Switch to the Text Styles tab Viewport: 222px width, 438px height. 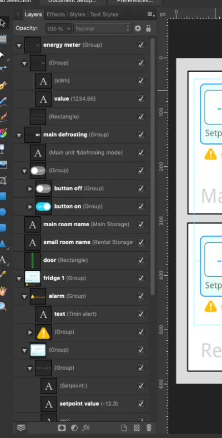pos(104,14)
